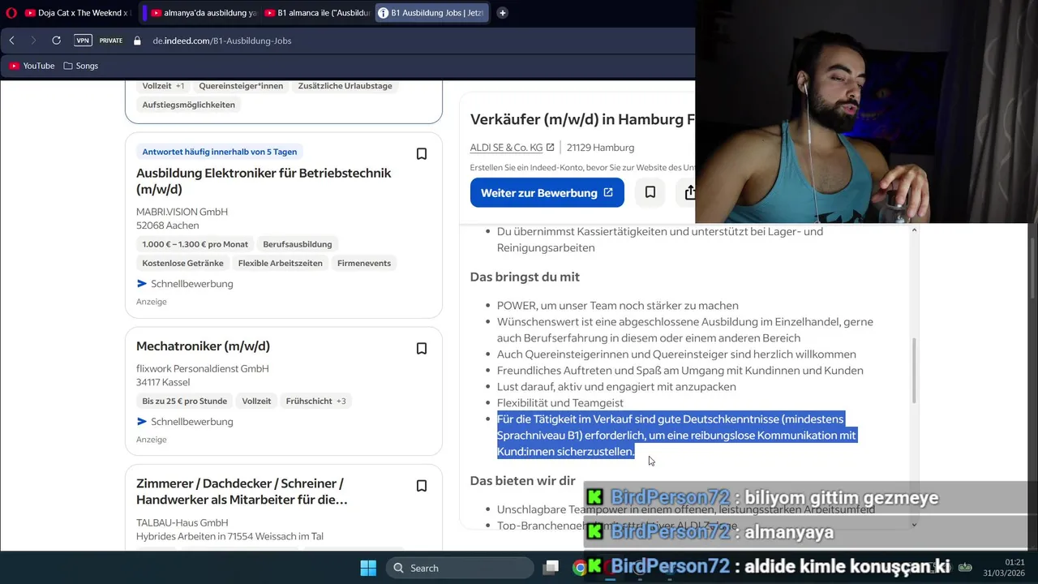Toggle the VPN badge in address bar
The height and width of the screenshot is (584, 1038).
pos(83,41)
